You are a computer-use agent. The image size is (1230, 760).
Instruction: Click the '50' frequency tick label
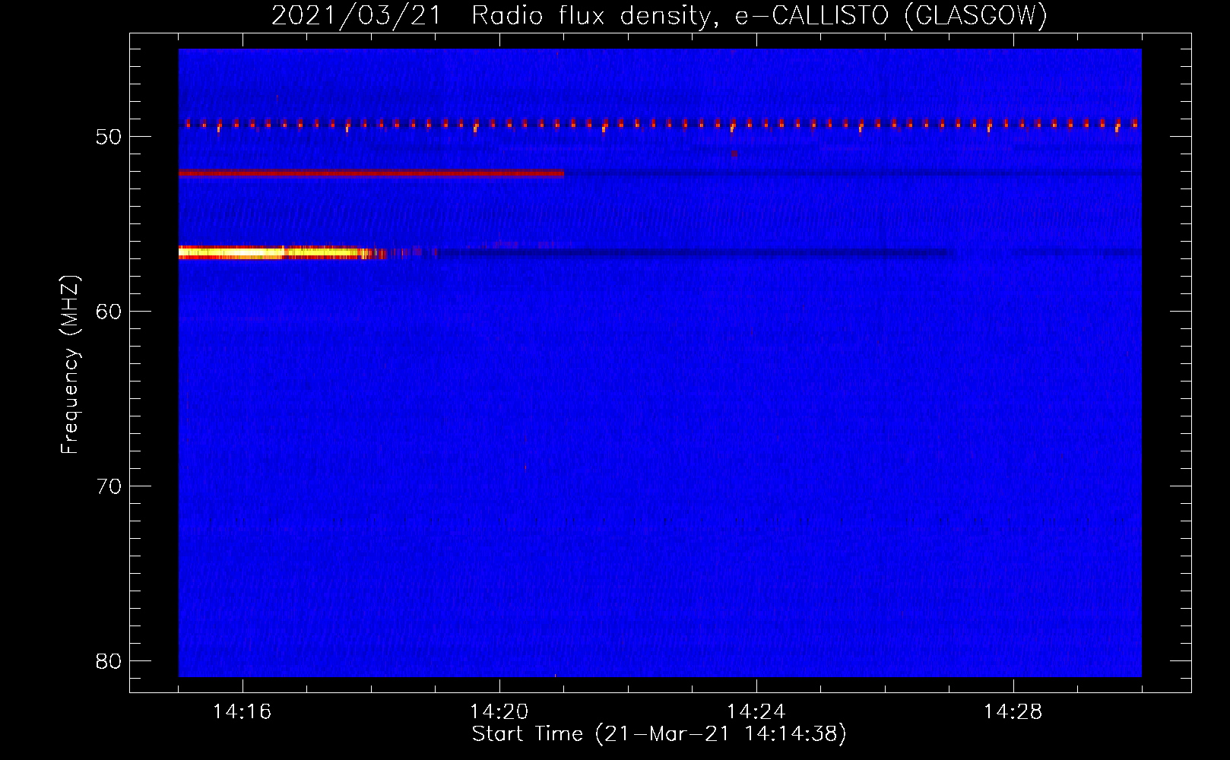109,137
